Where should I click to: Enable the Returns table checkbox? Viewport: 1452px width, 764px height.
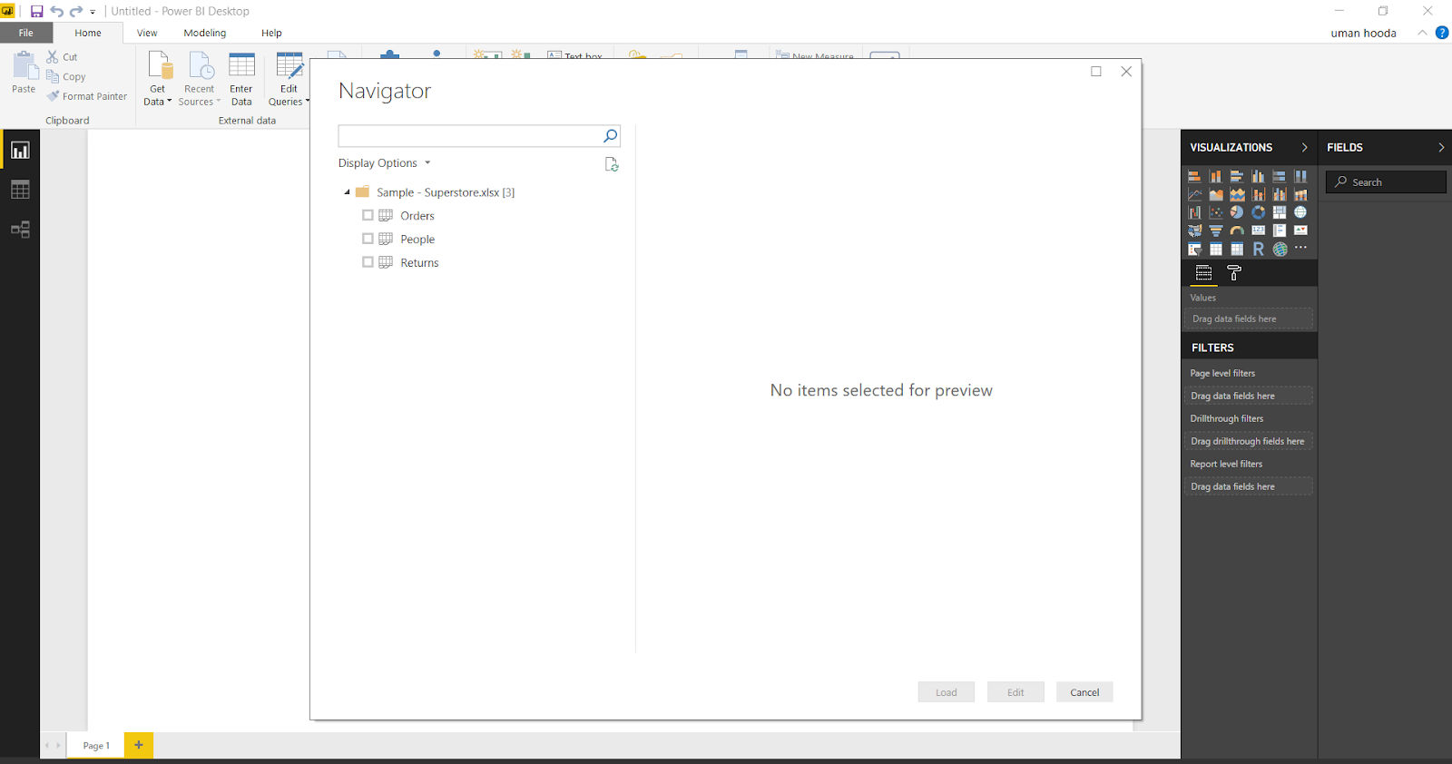click(368, 262)
